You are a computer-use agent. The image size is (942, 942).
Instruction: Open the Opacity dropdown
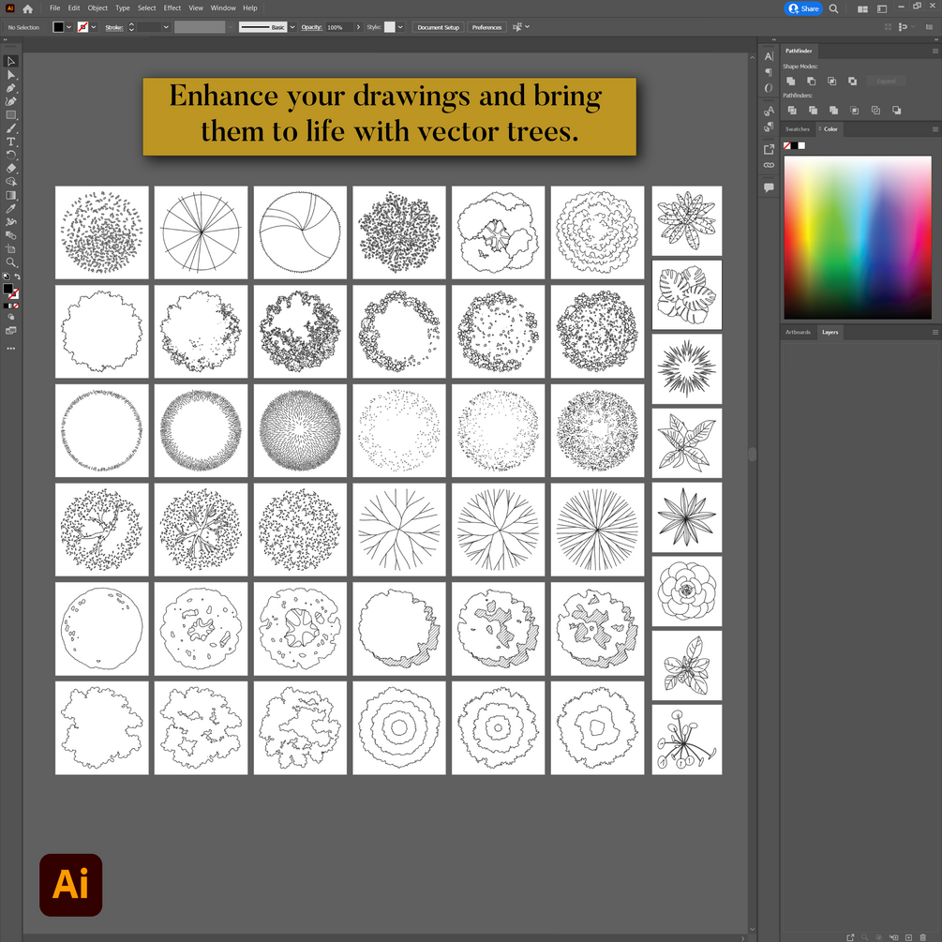[x=359, y=27]
